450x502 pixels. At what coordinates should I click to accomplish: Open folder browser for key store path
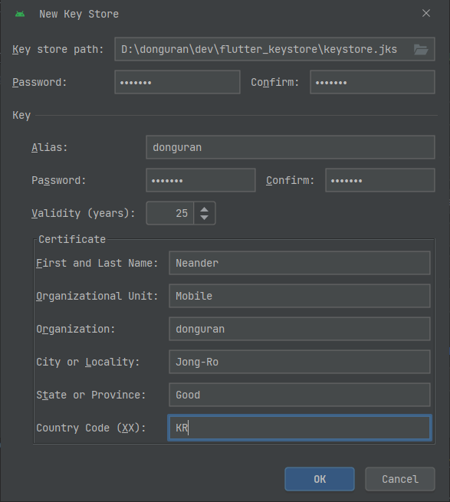coord(421,50)
